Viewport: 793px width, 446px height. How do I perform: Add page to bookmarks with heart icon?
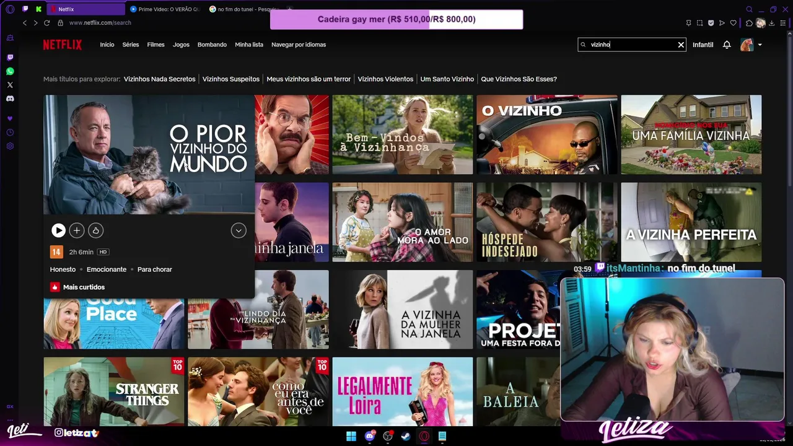pyautogui.click(x=733, y=23)
